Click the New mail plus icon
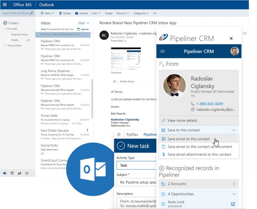 coord(42,13)
